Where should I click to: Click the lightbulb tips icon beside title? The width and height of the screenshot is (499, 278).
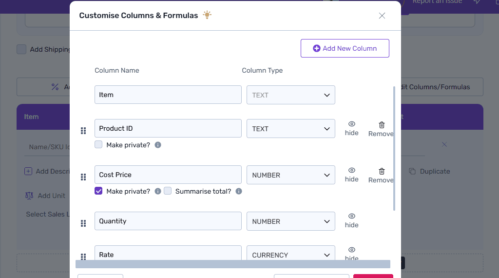(207, 15)
